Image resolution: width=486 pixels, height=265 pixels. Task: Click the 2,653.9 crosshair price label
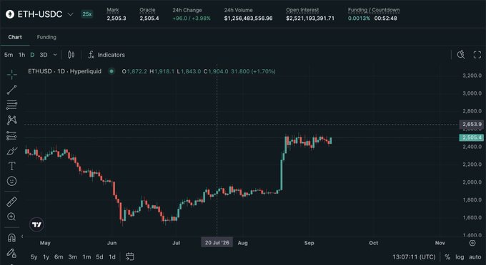pyautogui.click(x=472, y=124)
